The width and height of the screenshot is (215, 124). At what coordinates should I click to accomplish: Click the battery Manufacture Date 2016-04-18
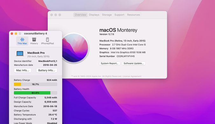click(50, 106)
